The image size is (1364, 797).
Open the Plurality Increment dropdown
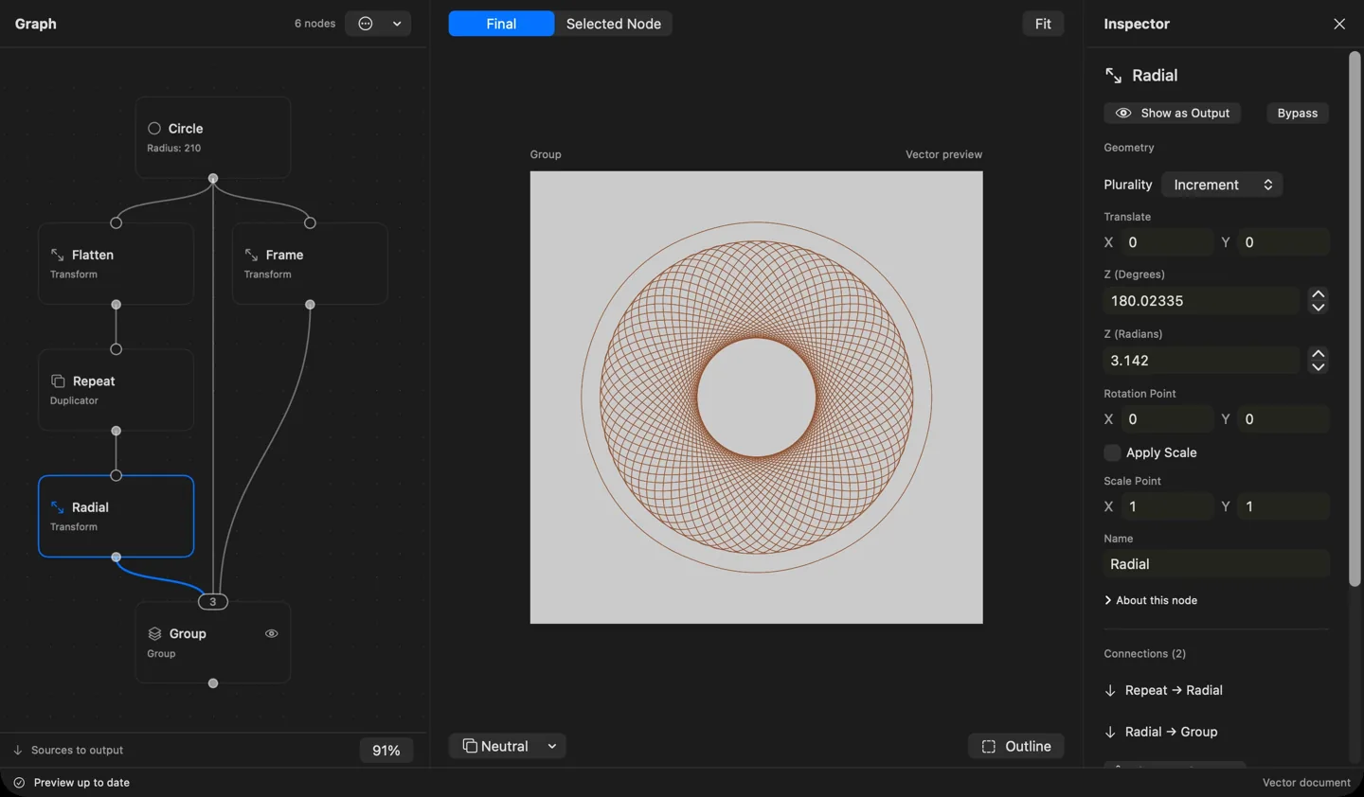pos(1222,185)
